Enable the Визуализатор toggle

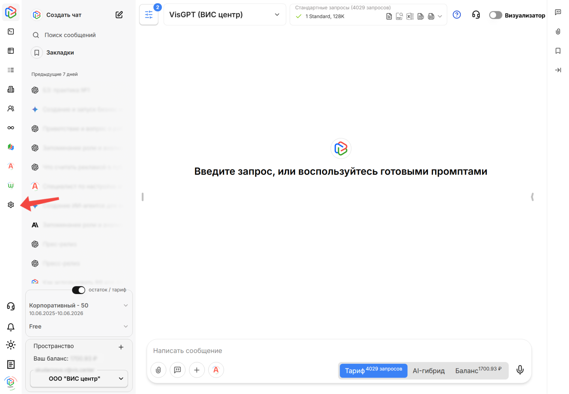tap(495, 15)
